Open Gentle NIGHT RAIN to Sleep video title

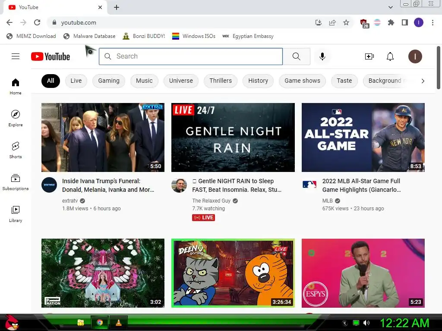(x=237, y=185)
